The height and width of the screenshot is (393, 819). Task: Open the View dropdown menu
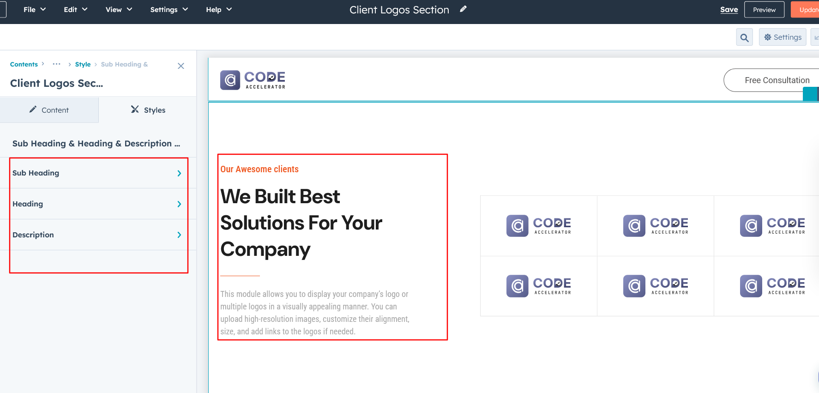click(119, 10)
